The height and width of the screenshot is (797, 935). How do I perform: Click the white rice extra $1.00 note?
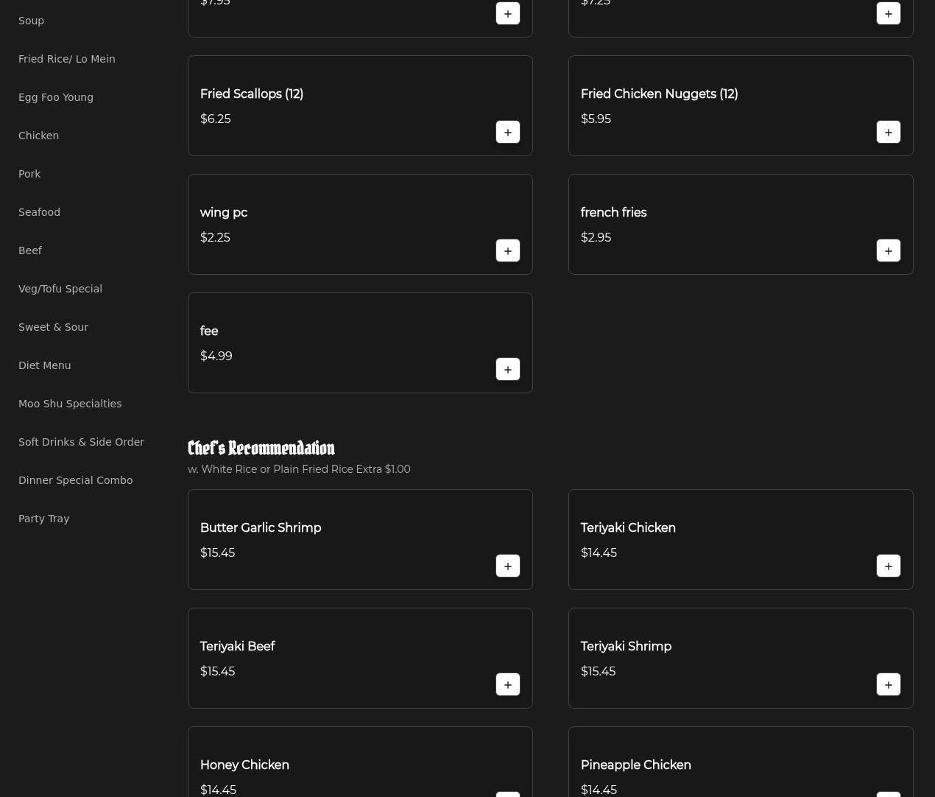tap(299, 469)
